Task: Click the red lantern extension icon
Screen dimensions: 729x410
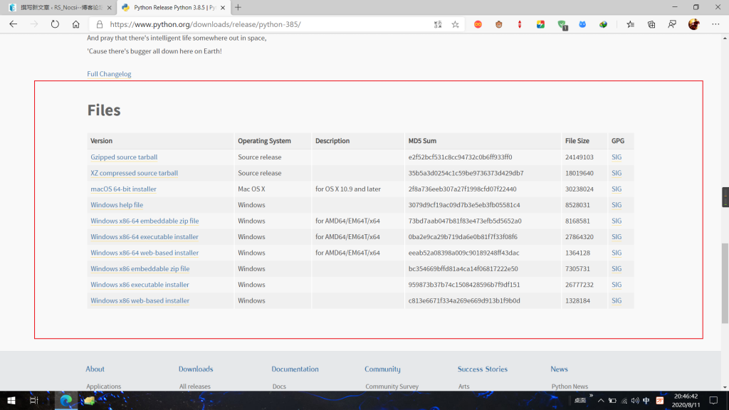Action: [x=520, y=24]
